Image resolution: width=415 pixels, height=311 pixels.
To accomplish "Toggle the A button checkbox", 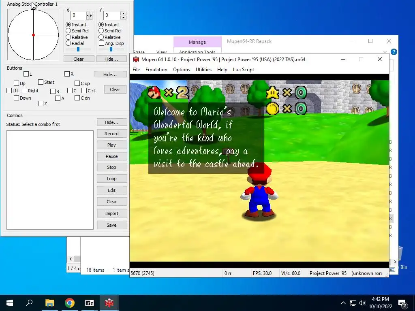I will click(x=58, y=98).
